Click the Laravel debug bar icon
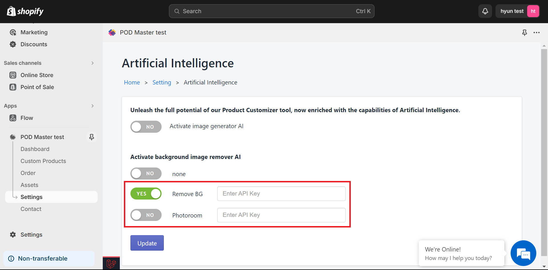 click(x=111, y=263)
